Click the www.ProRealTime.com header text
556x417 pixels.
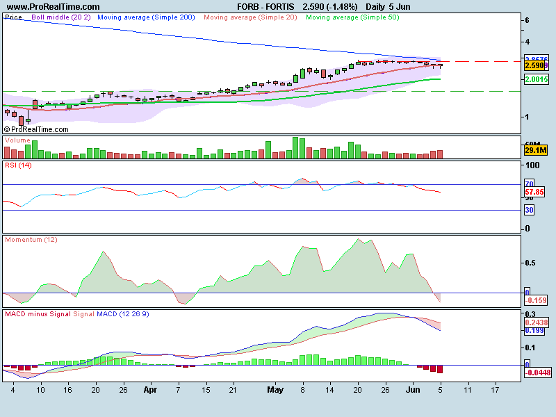54,7
